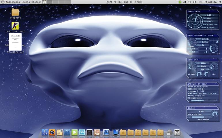Select the TF-41024.pdf thumbnail
Image resolution: width=222 pixels, height=138 pixels.
(15, 43)
